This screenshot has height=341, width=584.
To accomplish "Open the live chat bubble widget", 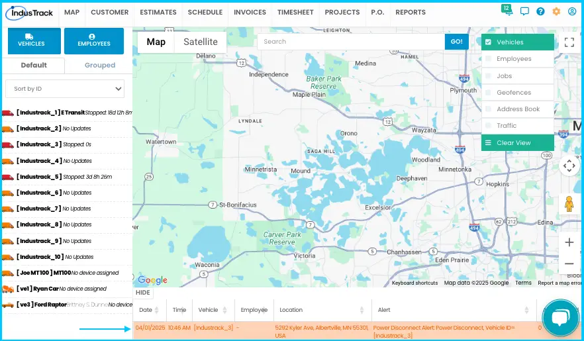I will coord(561,318).
